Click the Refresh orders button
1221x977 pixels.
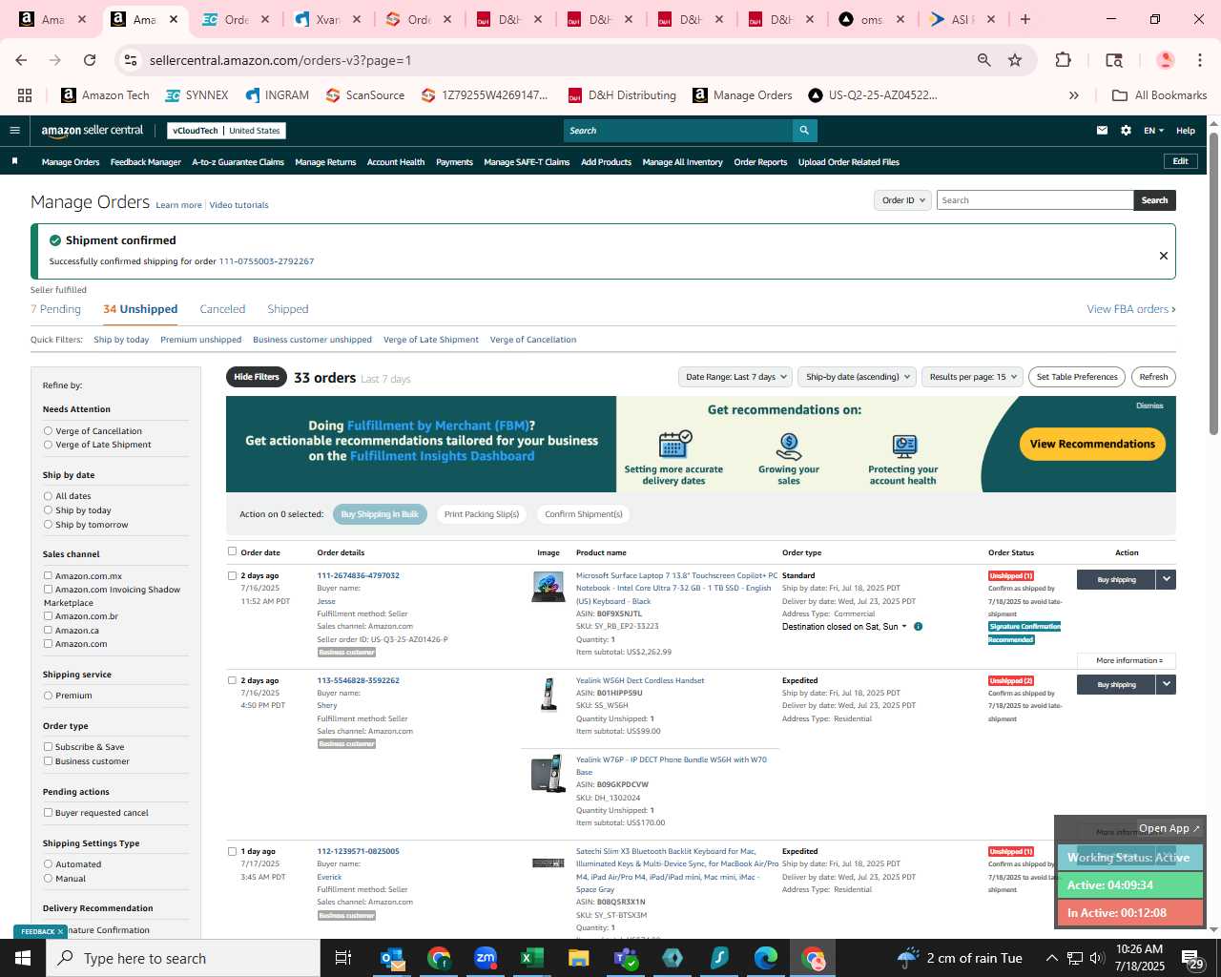tap(1153, 377)
